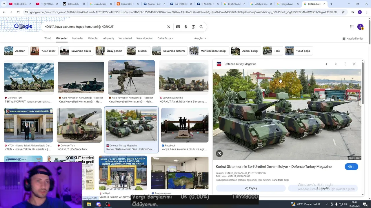This screenshot has height=208, width=371.
Task: Search inside image with lens icon on preview
Action: pos(219,154)
